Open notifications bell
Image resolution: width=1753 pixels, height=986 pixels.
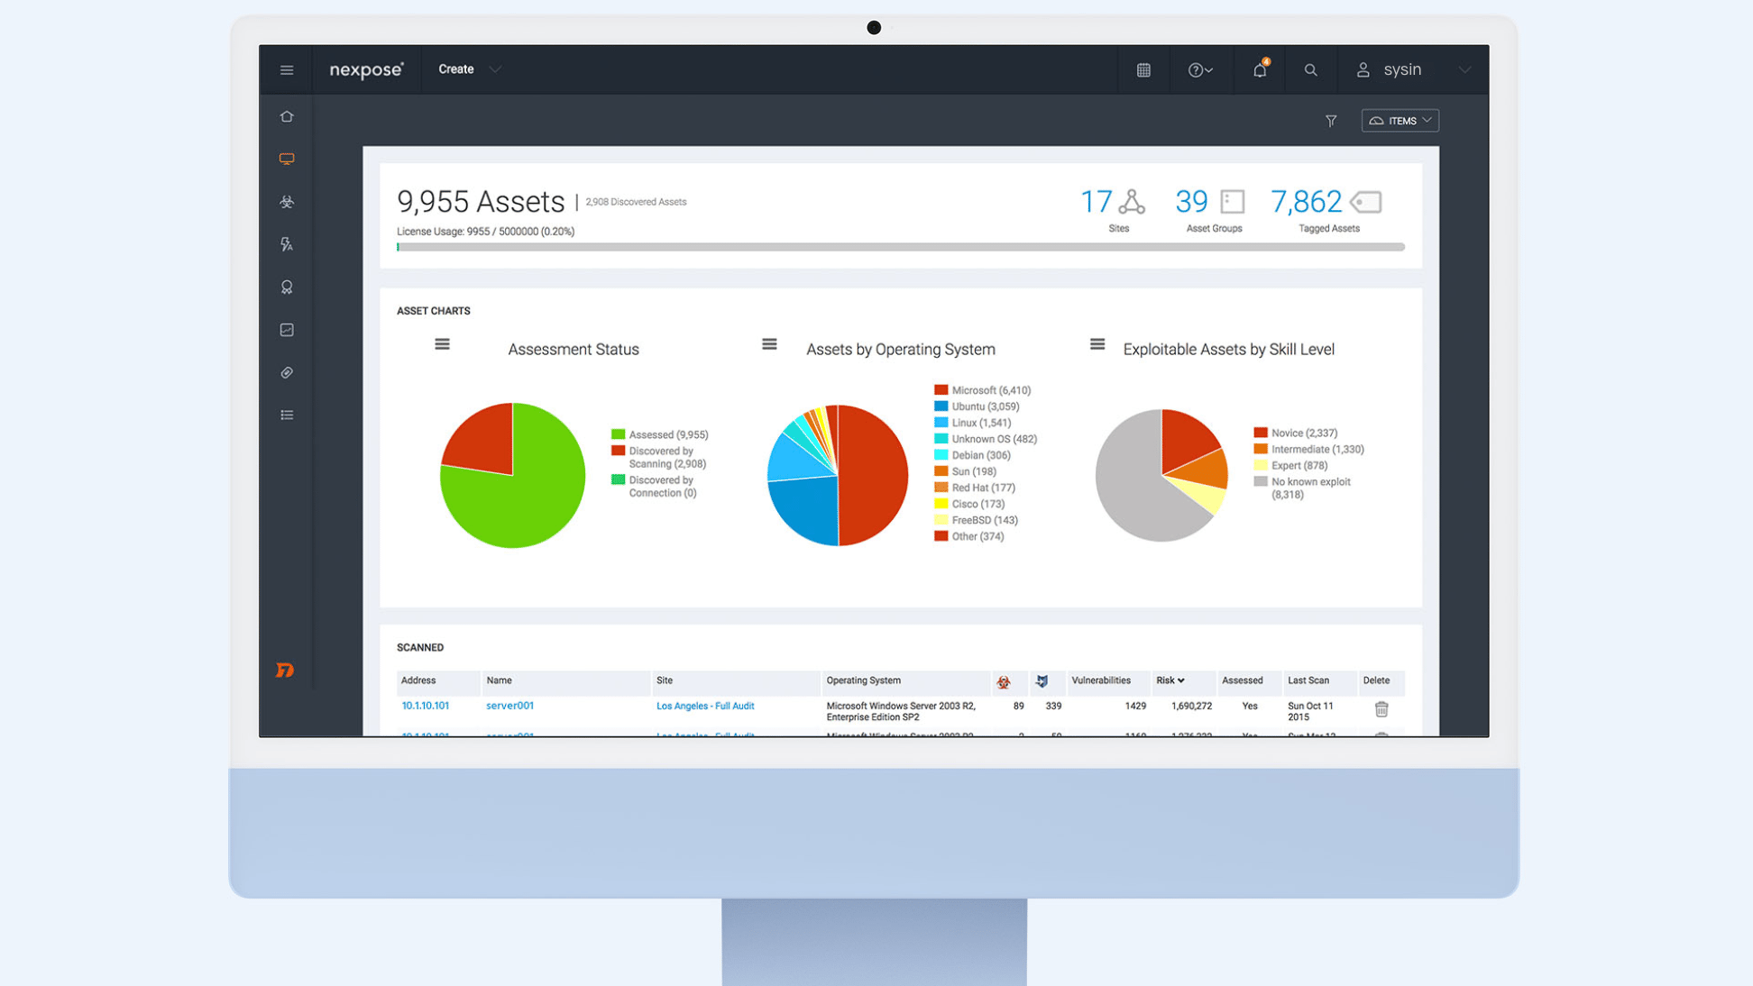coord(1260,69)
